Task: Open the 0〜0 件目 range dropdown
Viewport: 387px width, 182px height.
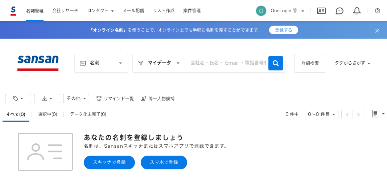Action: pos(321,114)
